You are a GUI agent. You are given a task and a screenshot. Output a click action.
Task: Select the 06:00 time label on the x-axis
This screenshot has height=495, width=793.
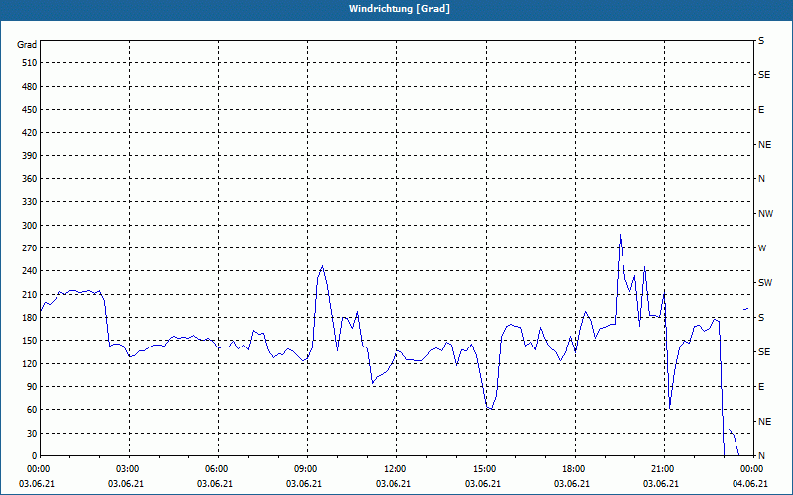[x=217, y=469]
